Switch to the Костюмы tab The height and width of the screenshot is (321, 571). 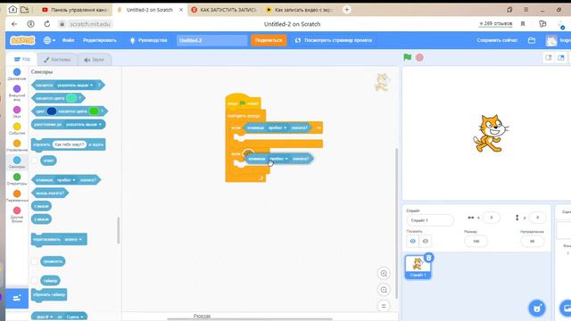pyautogui.click(x=57, y=60)
